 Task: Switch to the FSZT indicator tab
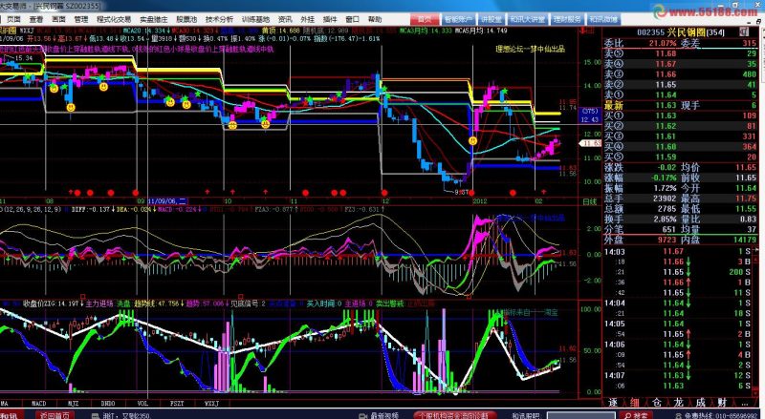click(177, 404)
